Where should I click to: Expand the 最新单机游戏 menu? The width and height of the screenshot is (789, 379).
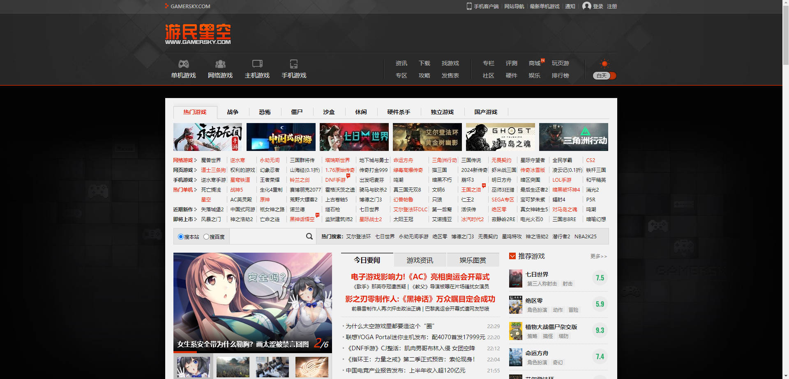click(x=544, y=7)
